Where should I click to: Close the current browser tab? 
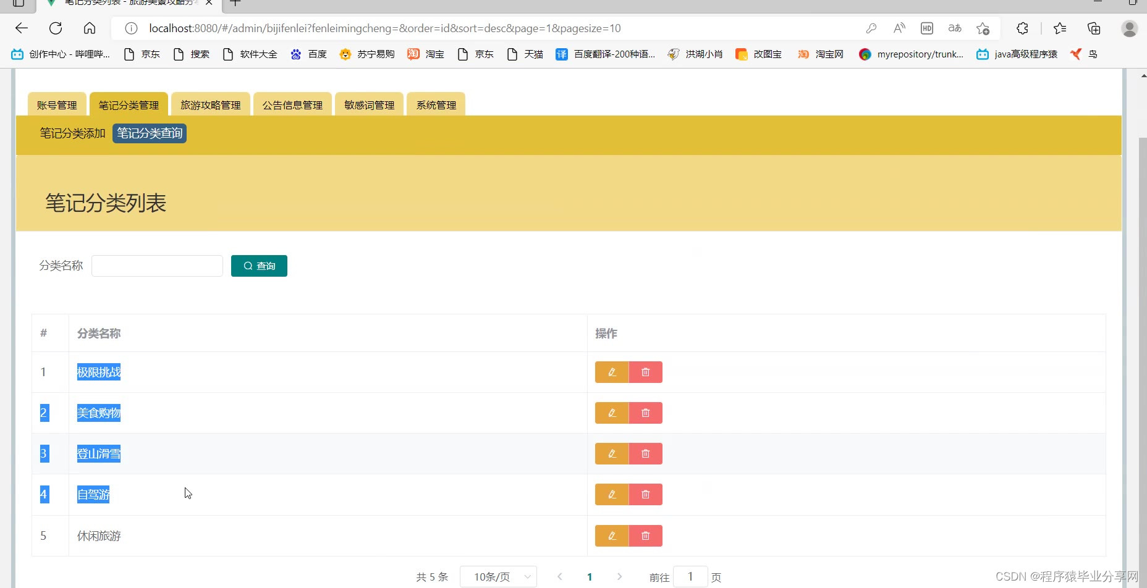click(x=209, y=3)
